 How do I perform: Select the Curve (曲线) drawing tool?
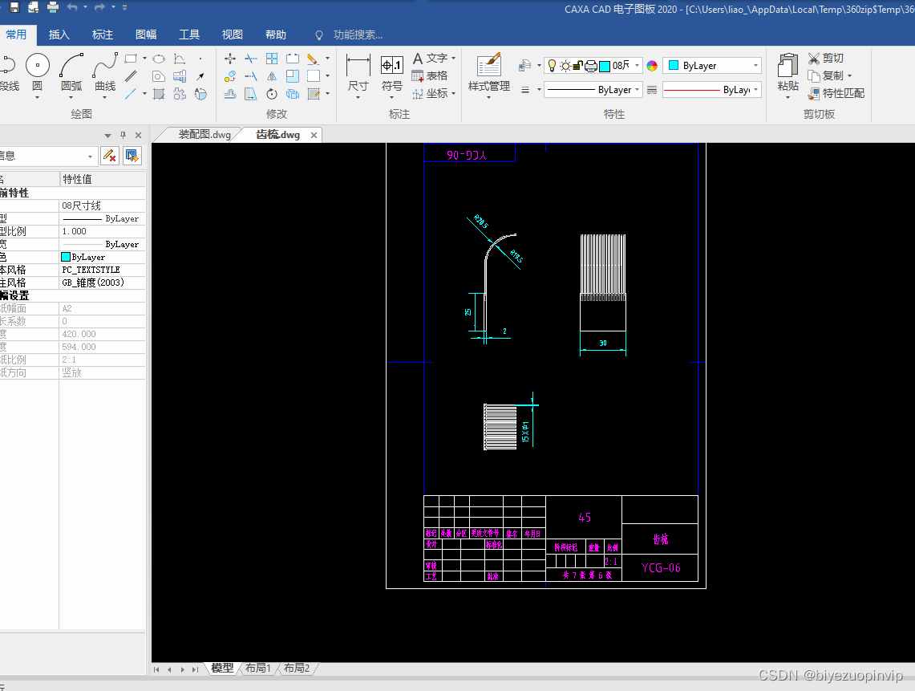[105, 72]
